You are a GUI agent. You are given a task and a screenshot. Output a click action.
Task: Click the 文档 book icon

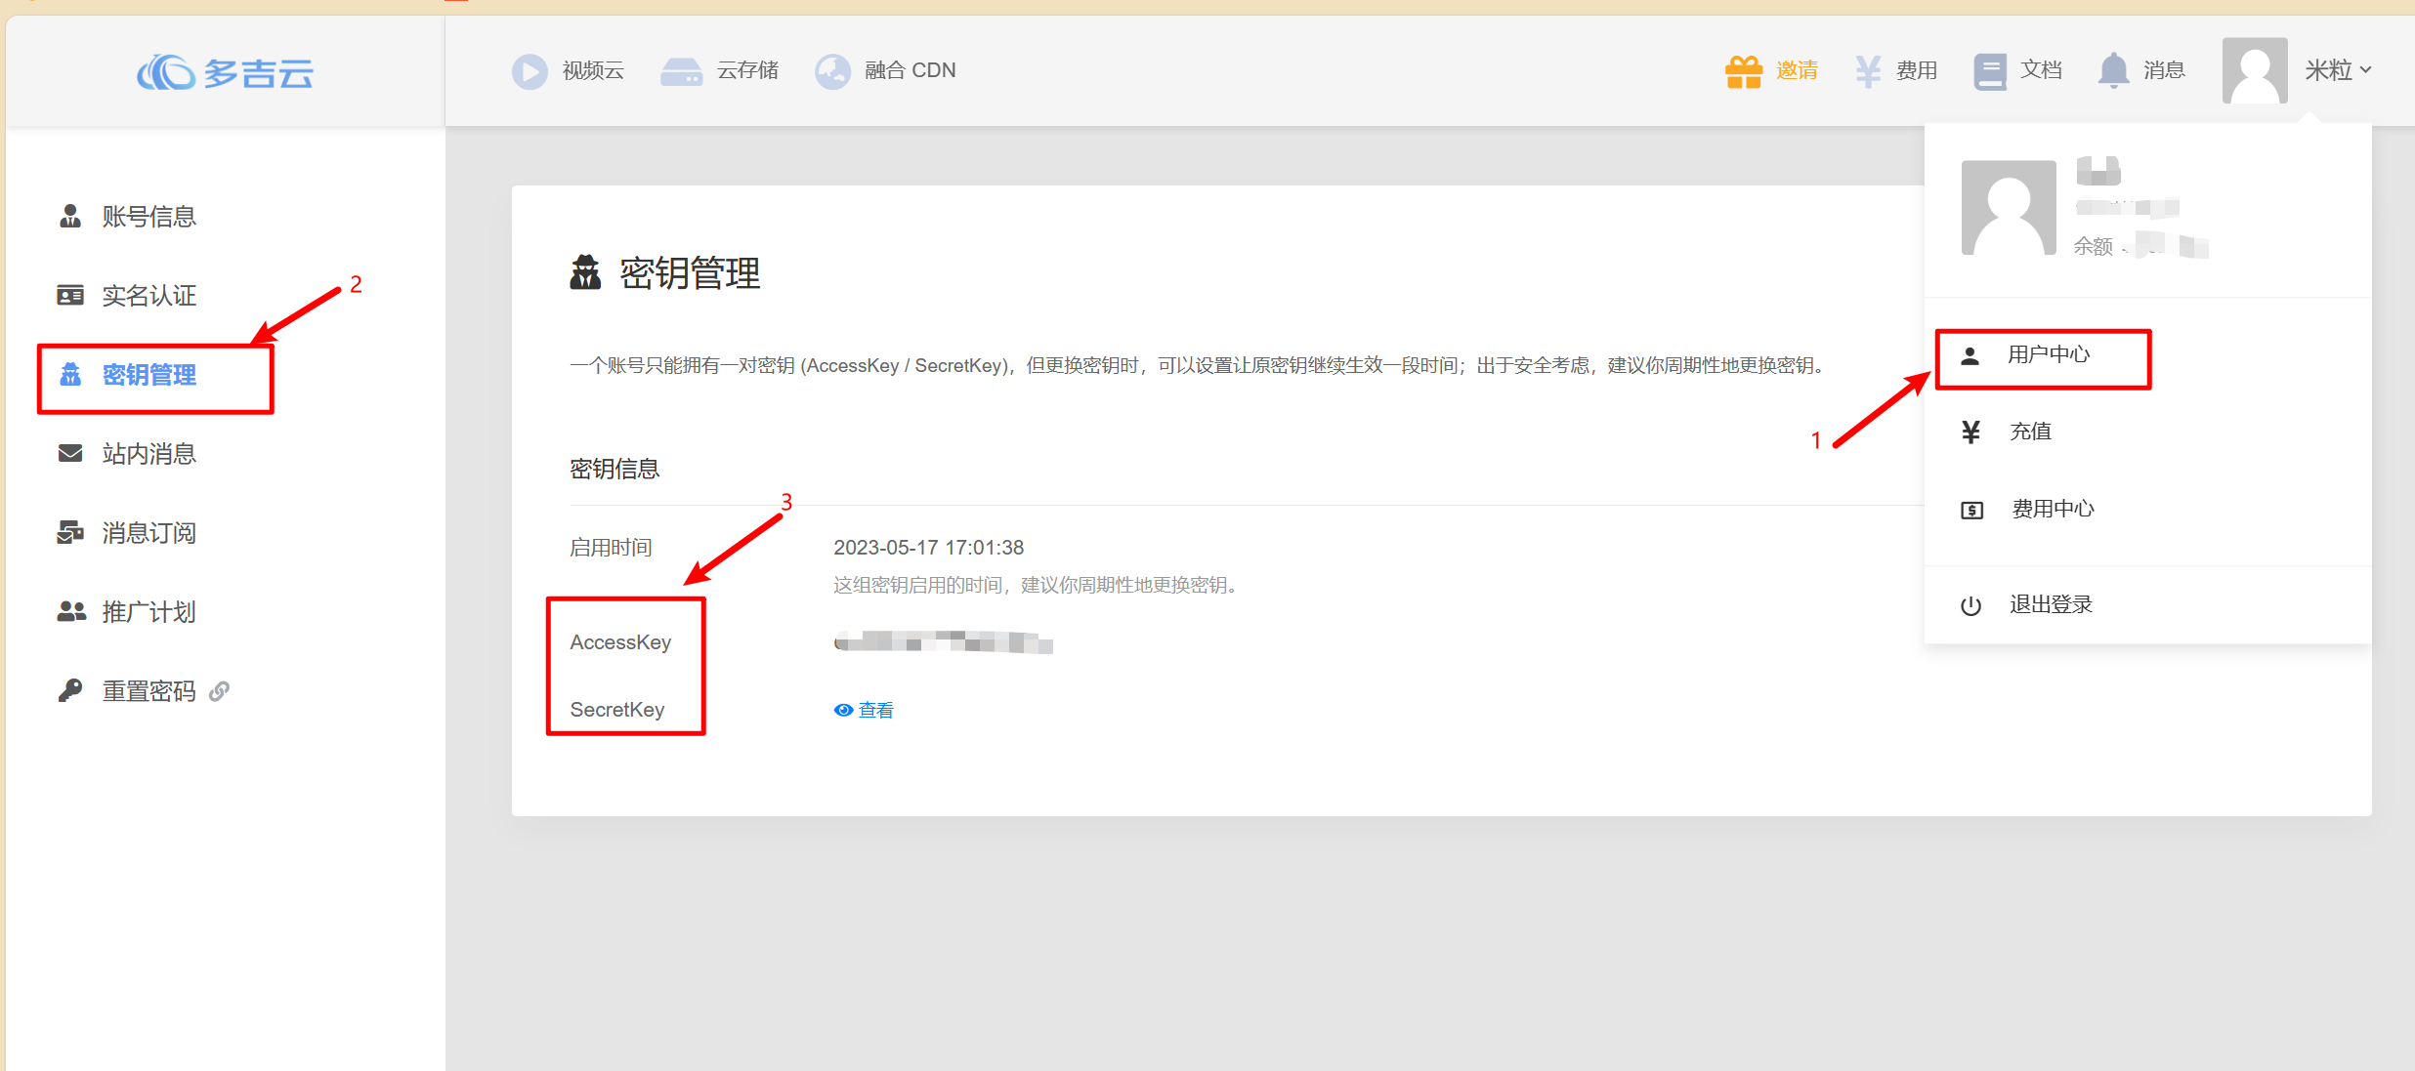click(1989, 71)
